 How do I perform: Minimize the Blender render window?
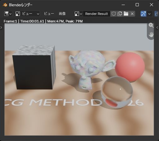[x=123, y=5]
